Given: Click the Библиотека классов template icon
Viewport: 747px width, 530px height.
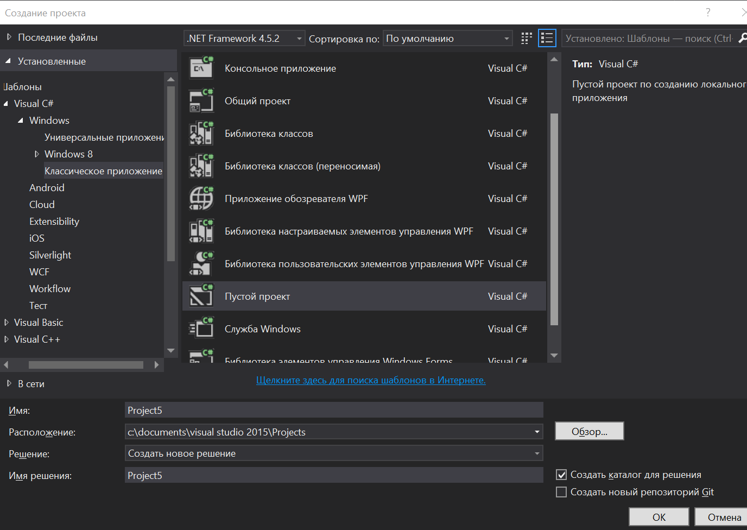Looking at the screenshot, I should coord(201,133).
